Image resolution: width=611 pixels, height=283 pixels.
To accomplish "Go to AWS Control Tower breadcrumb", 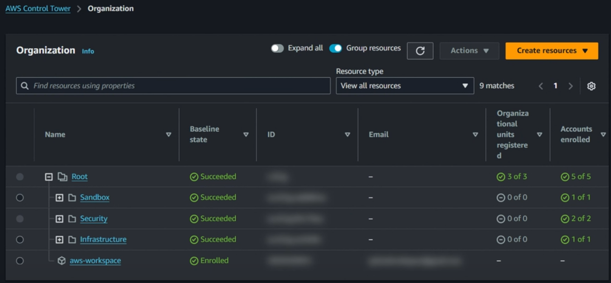I will pyautogui.click(x=38, y=9).
